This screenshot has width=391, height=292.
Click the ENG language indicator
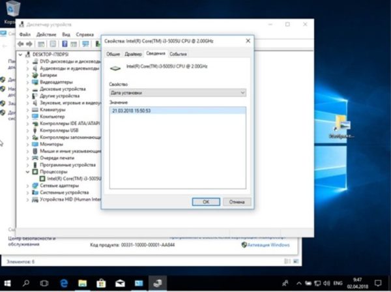(x=338, y=284)
